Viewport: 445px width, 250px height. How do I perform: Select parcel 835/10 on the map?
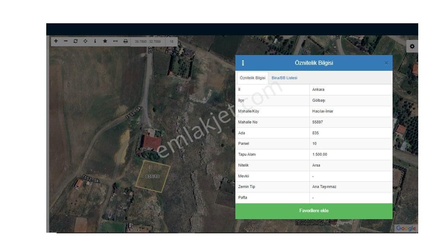click(153, 176)
